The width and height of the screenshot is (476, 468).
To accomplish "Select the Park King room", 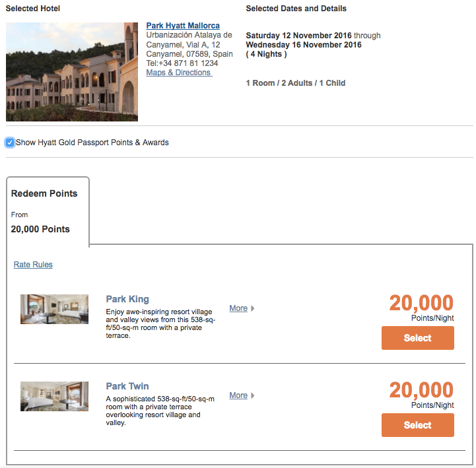I will click(418, 338).
